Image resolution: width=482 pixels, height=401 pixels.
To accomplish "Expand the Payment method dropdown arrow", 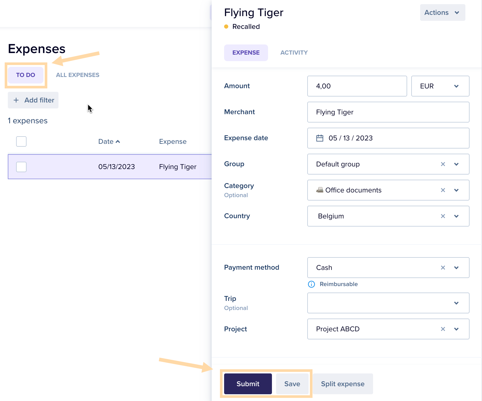I will point(456,268).
